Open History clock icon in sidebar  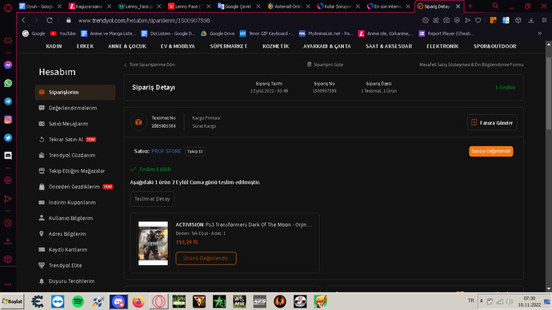point(8,223)
